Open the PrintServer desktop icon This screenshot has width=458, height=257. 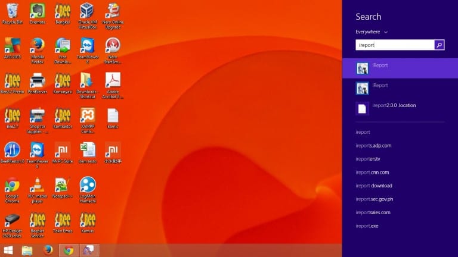click(38, 83)
